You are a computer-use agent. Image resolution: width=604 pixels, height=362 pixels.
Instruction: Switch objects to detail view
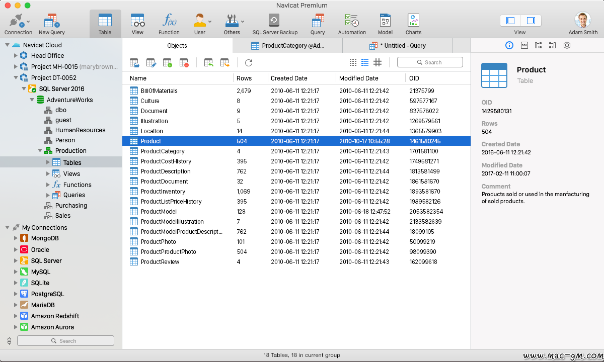pyautogui.click(x=377, y=62)
